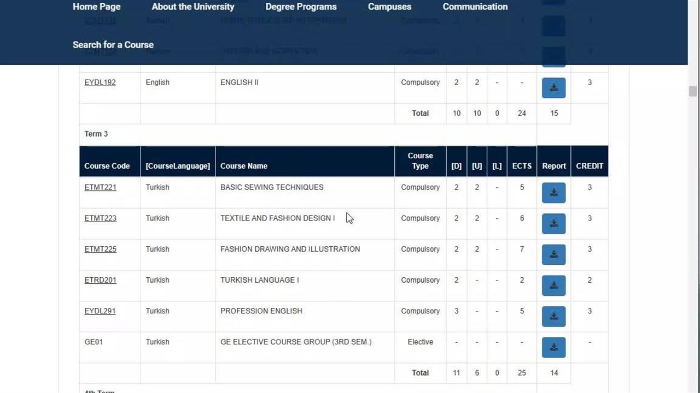Go to Degree Programs menu
This screenshot has height=393, width=700.
coord(301,7)
